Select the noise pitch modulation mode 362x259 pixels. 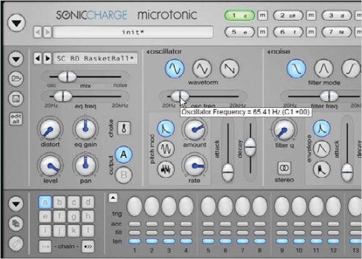(166, 169)
